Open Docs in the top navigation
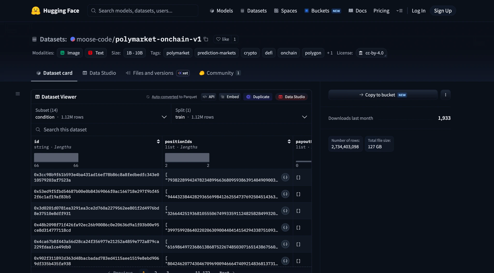The height and width of the screenshot is (273, 494). coord(358,11)
